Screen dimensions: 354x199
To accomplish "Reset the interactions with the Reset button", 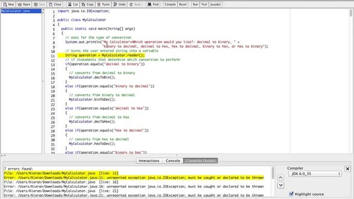I will click(183, 4).
